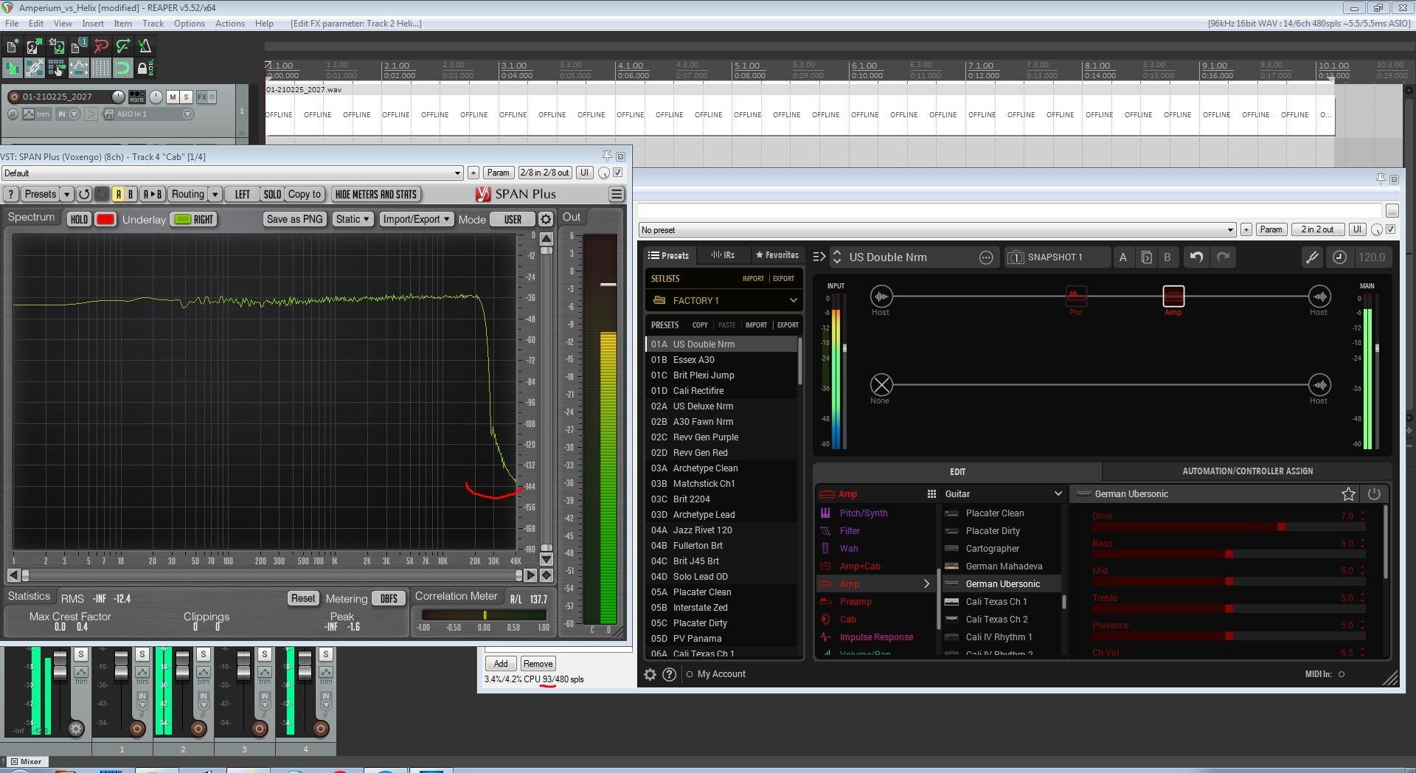Solo mixer channel 1

142,654
